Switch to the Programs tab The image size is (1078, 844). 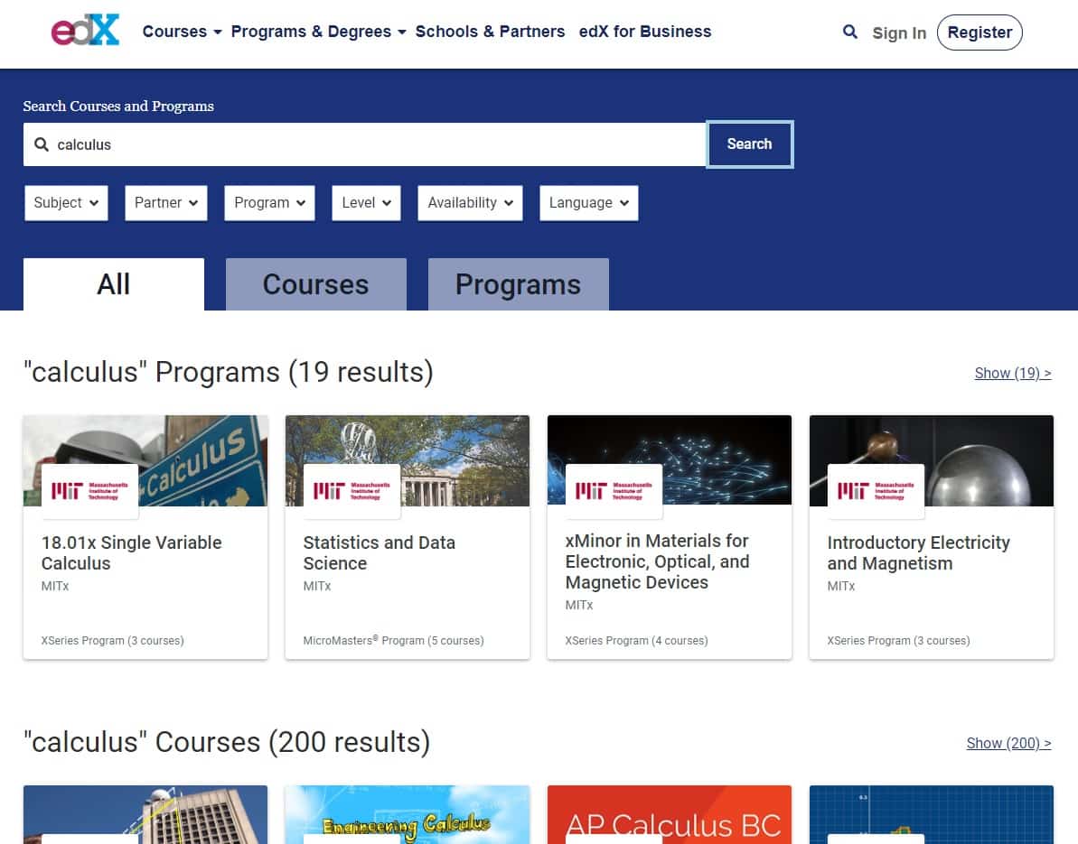click(519, 284)
